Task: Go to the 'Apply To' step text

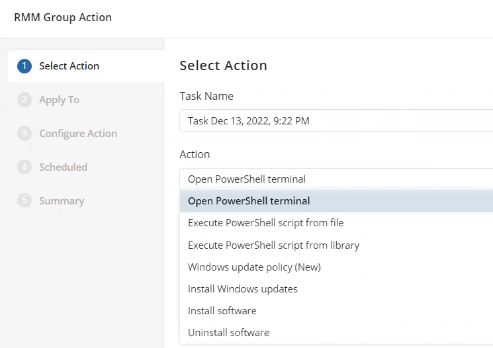Action: pos(59,100)
